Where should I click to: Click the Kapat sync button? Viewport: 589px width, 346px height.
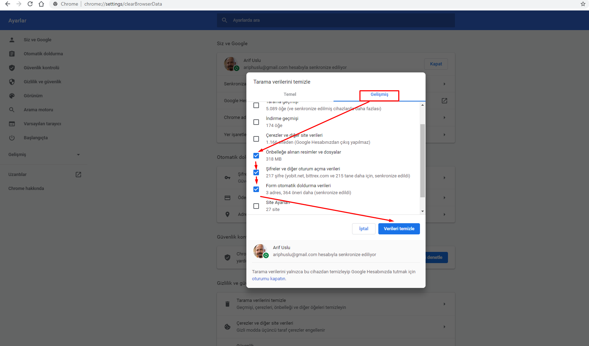coord(436,64)
